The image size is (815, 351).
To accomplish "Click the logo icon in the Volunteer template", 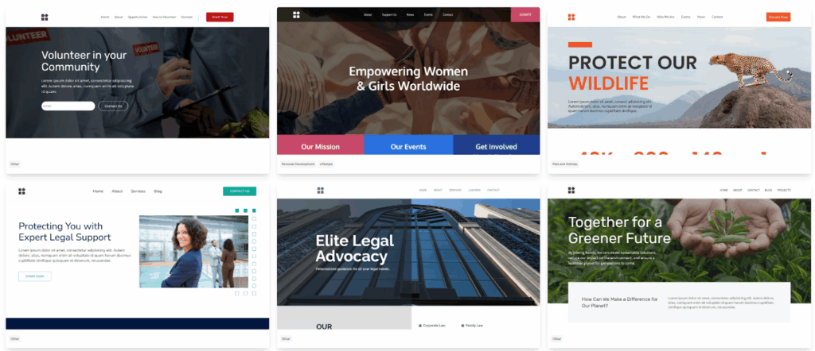I will point(45,17).
